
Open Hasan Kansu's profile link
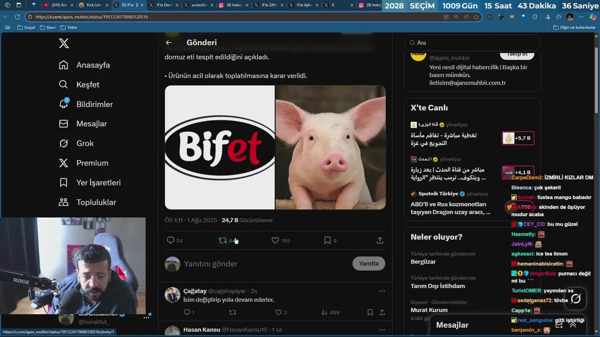pos(202,330)
